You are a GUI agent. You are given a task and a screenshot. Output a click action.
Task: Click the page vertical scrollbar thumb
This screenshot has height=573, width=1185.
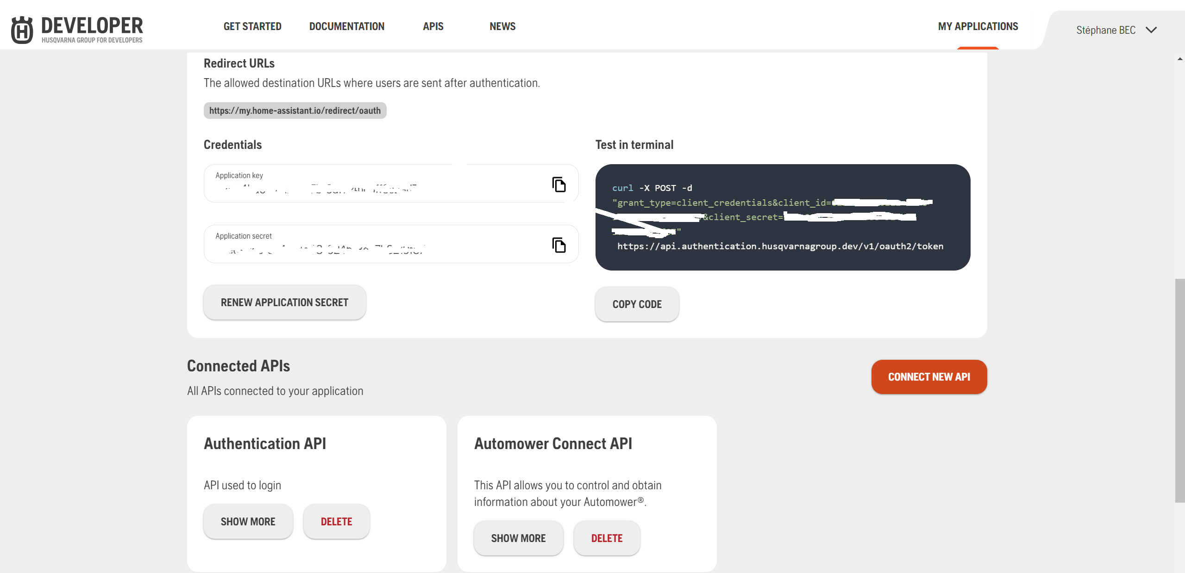pos(1180,391)
